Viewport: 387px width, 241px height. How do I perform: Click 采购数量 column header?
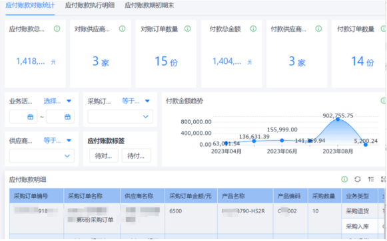(325, 196)
